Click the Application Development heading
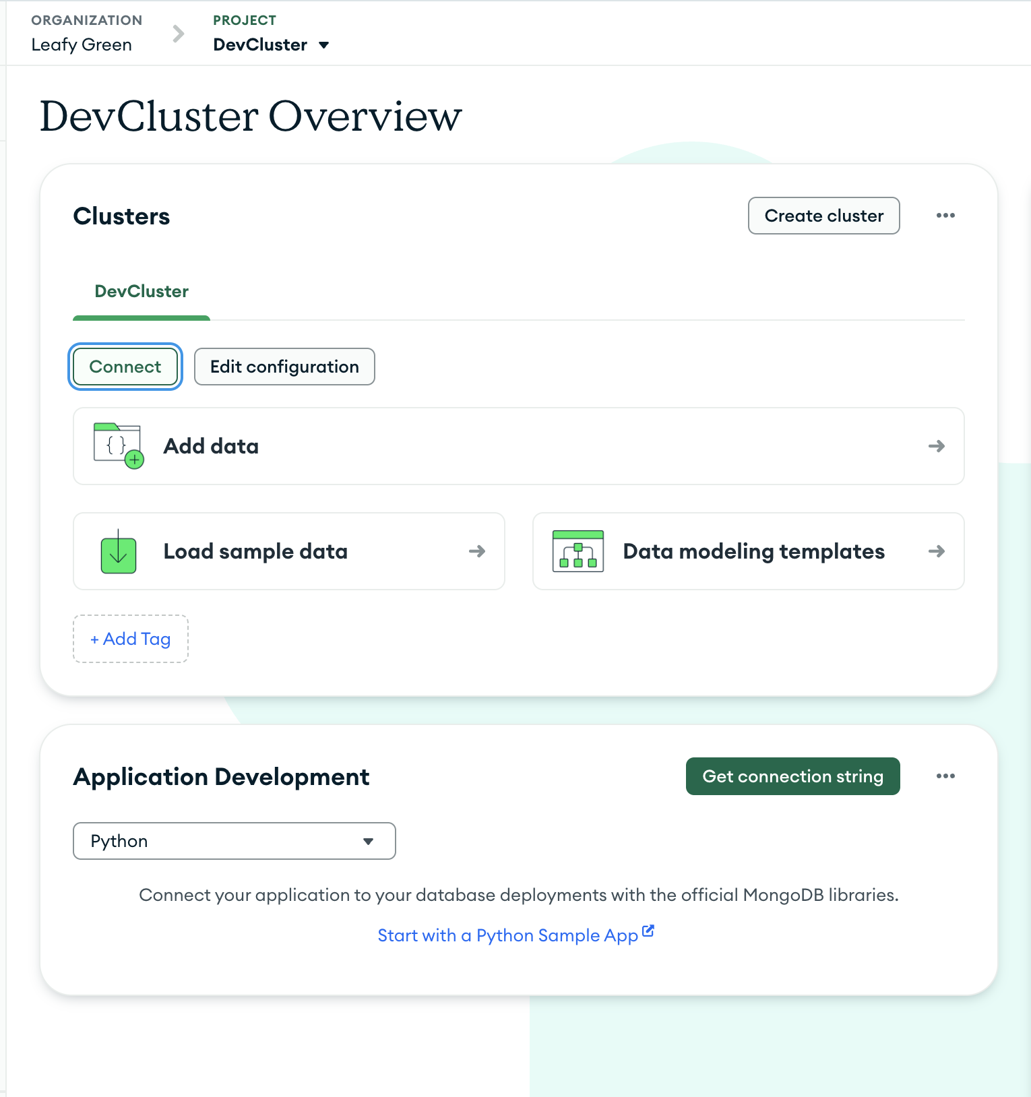The height and width of the screenshot is (1097, 1031). tap(221, 777)
